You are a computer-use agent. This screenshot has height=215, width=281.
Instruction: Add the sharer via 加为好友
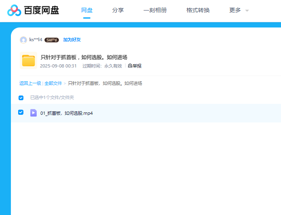coord(72,40)
